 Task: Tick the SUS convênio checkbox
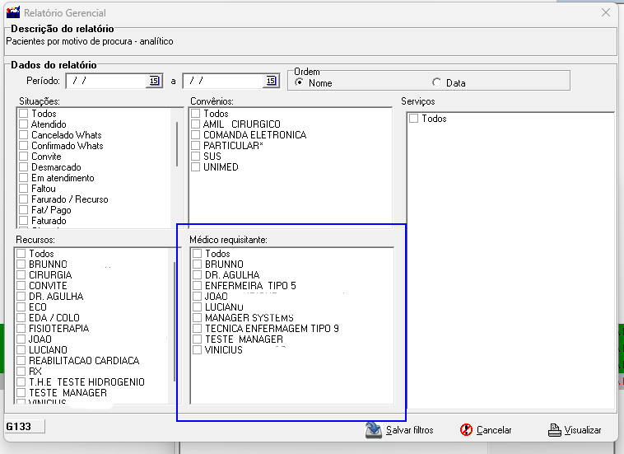pos(196,157)
